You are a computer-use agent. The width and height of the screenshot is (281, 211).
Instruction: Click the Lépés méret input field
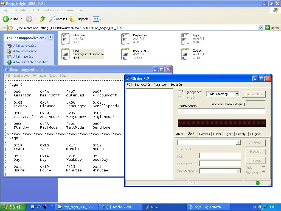click(220, 163)
